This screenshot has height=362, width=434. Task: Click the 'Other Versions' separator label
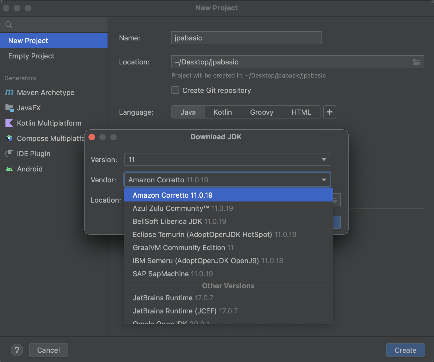228,286
